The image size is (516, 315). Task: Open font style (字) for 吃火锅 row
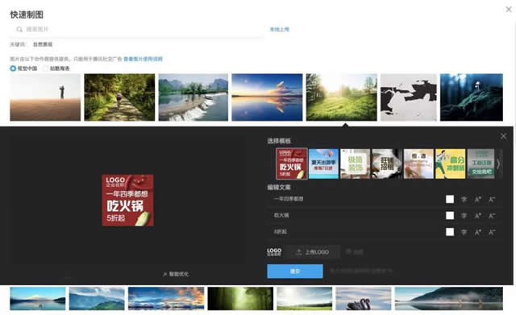[x=464, y=216]
